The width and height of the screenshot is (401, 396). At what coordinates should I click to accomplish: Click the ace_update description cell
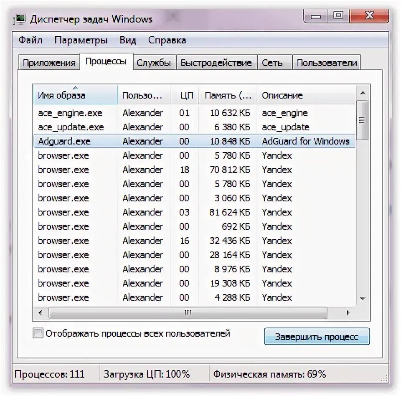[286, 127]
